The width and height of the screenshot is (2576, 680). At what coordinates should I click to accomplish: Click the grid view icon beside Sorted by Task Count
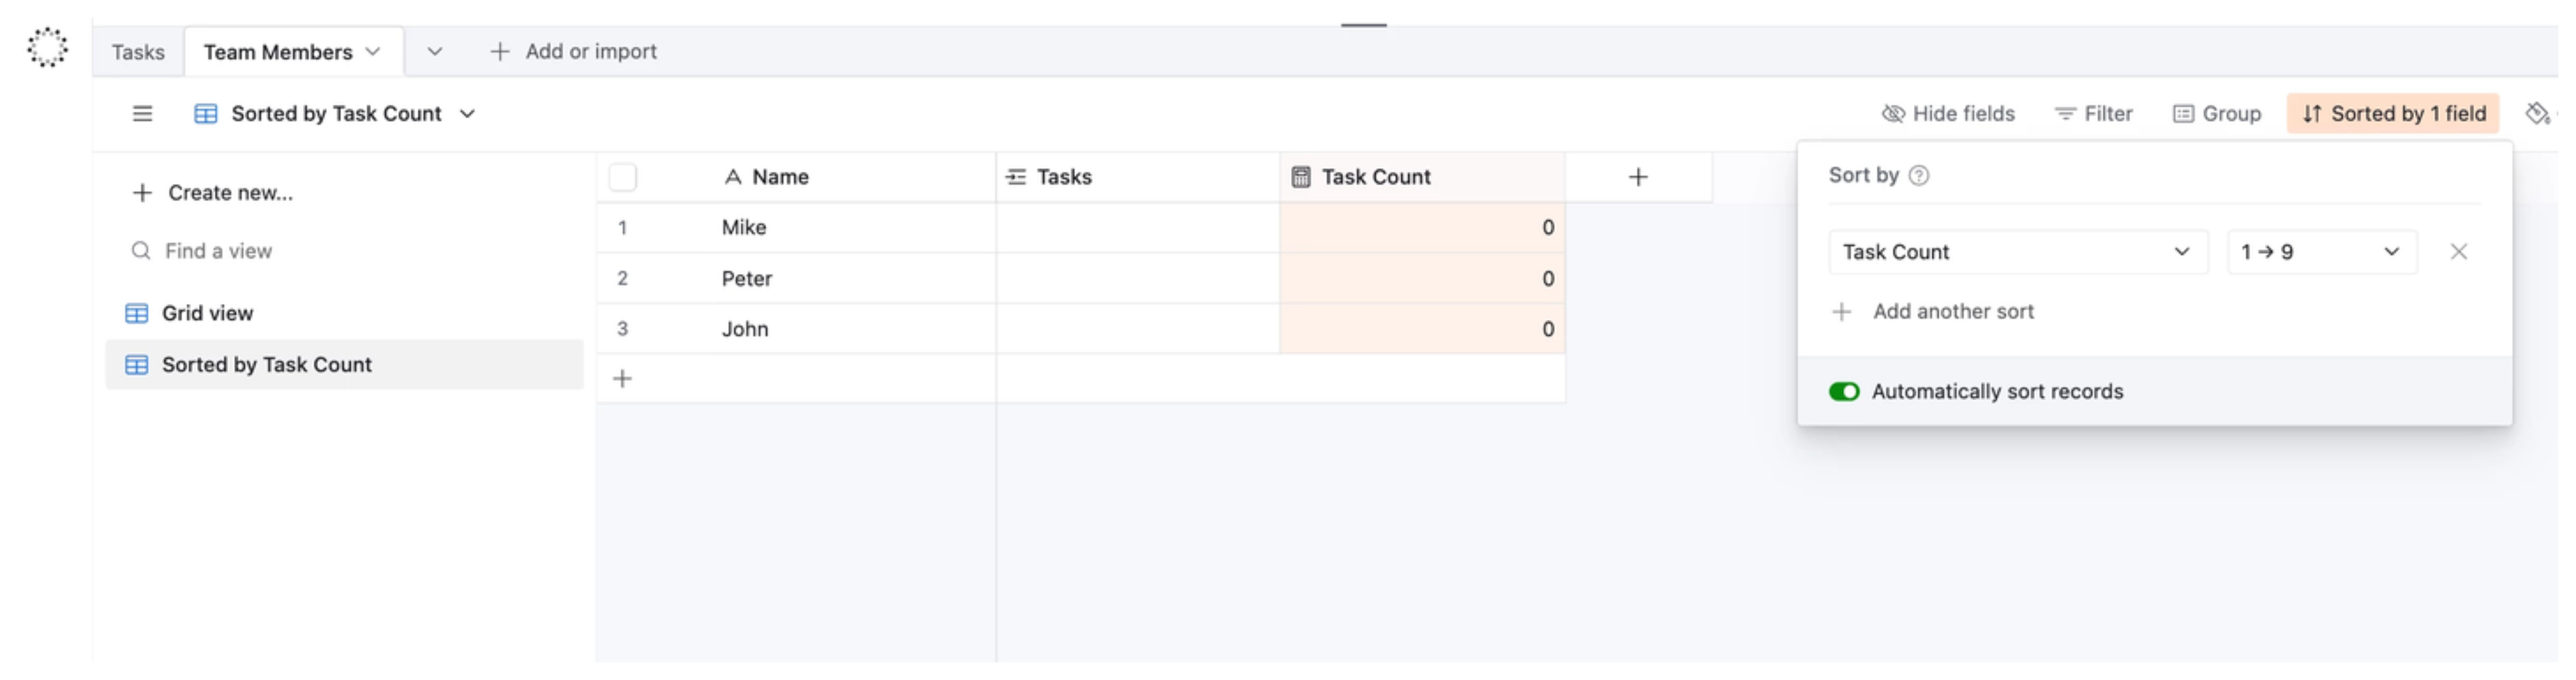205,113
